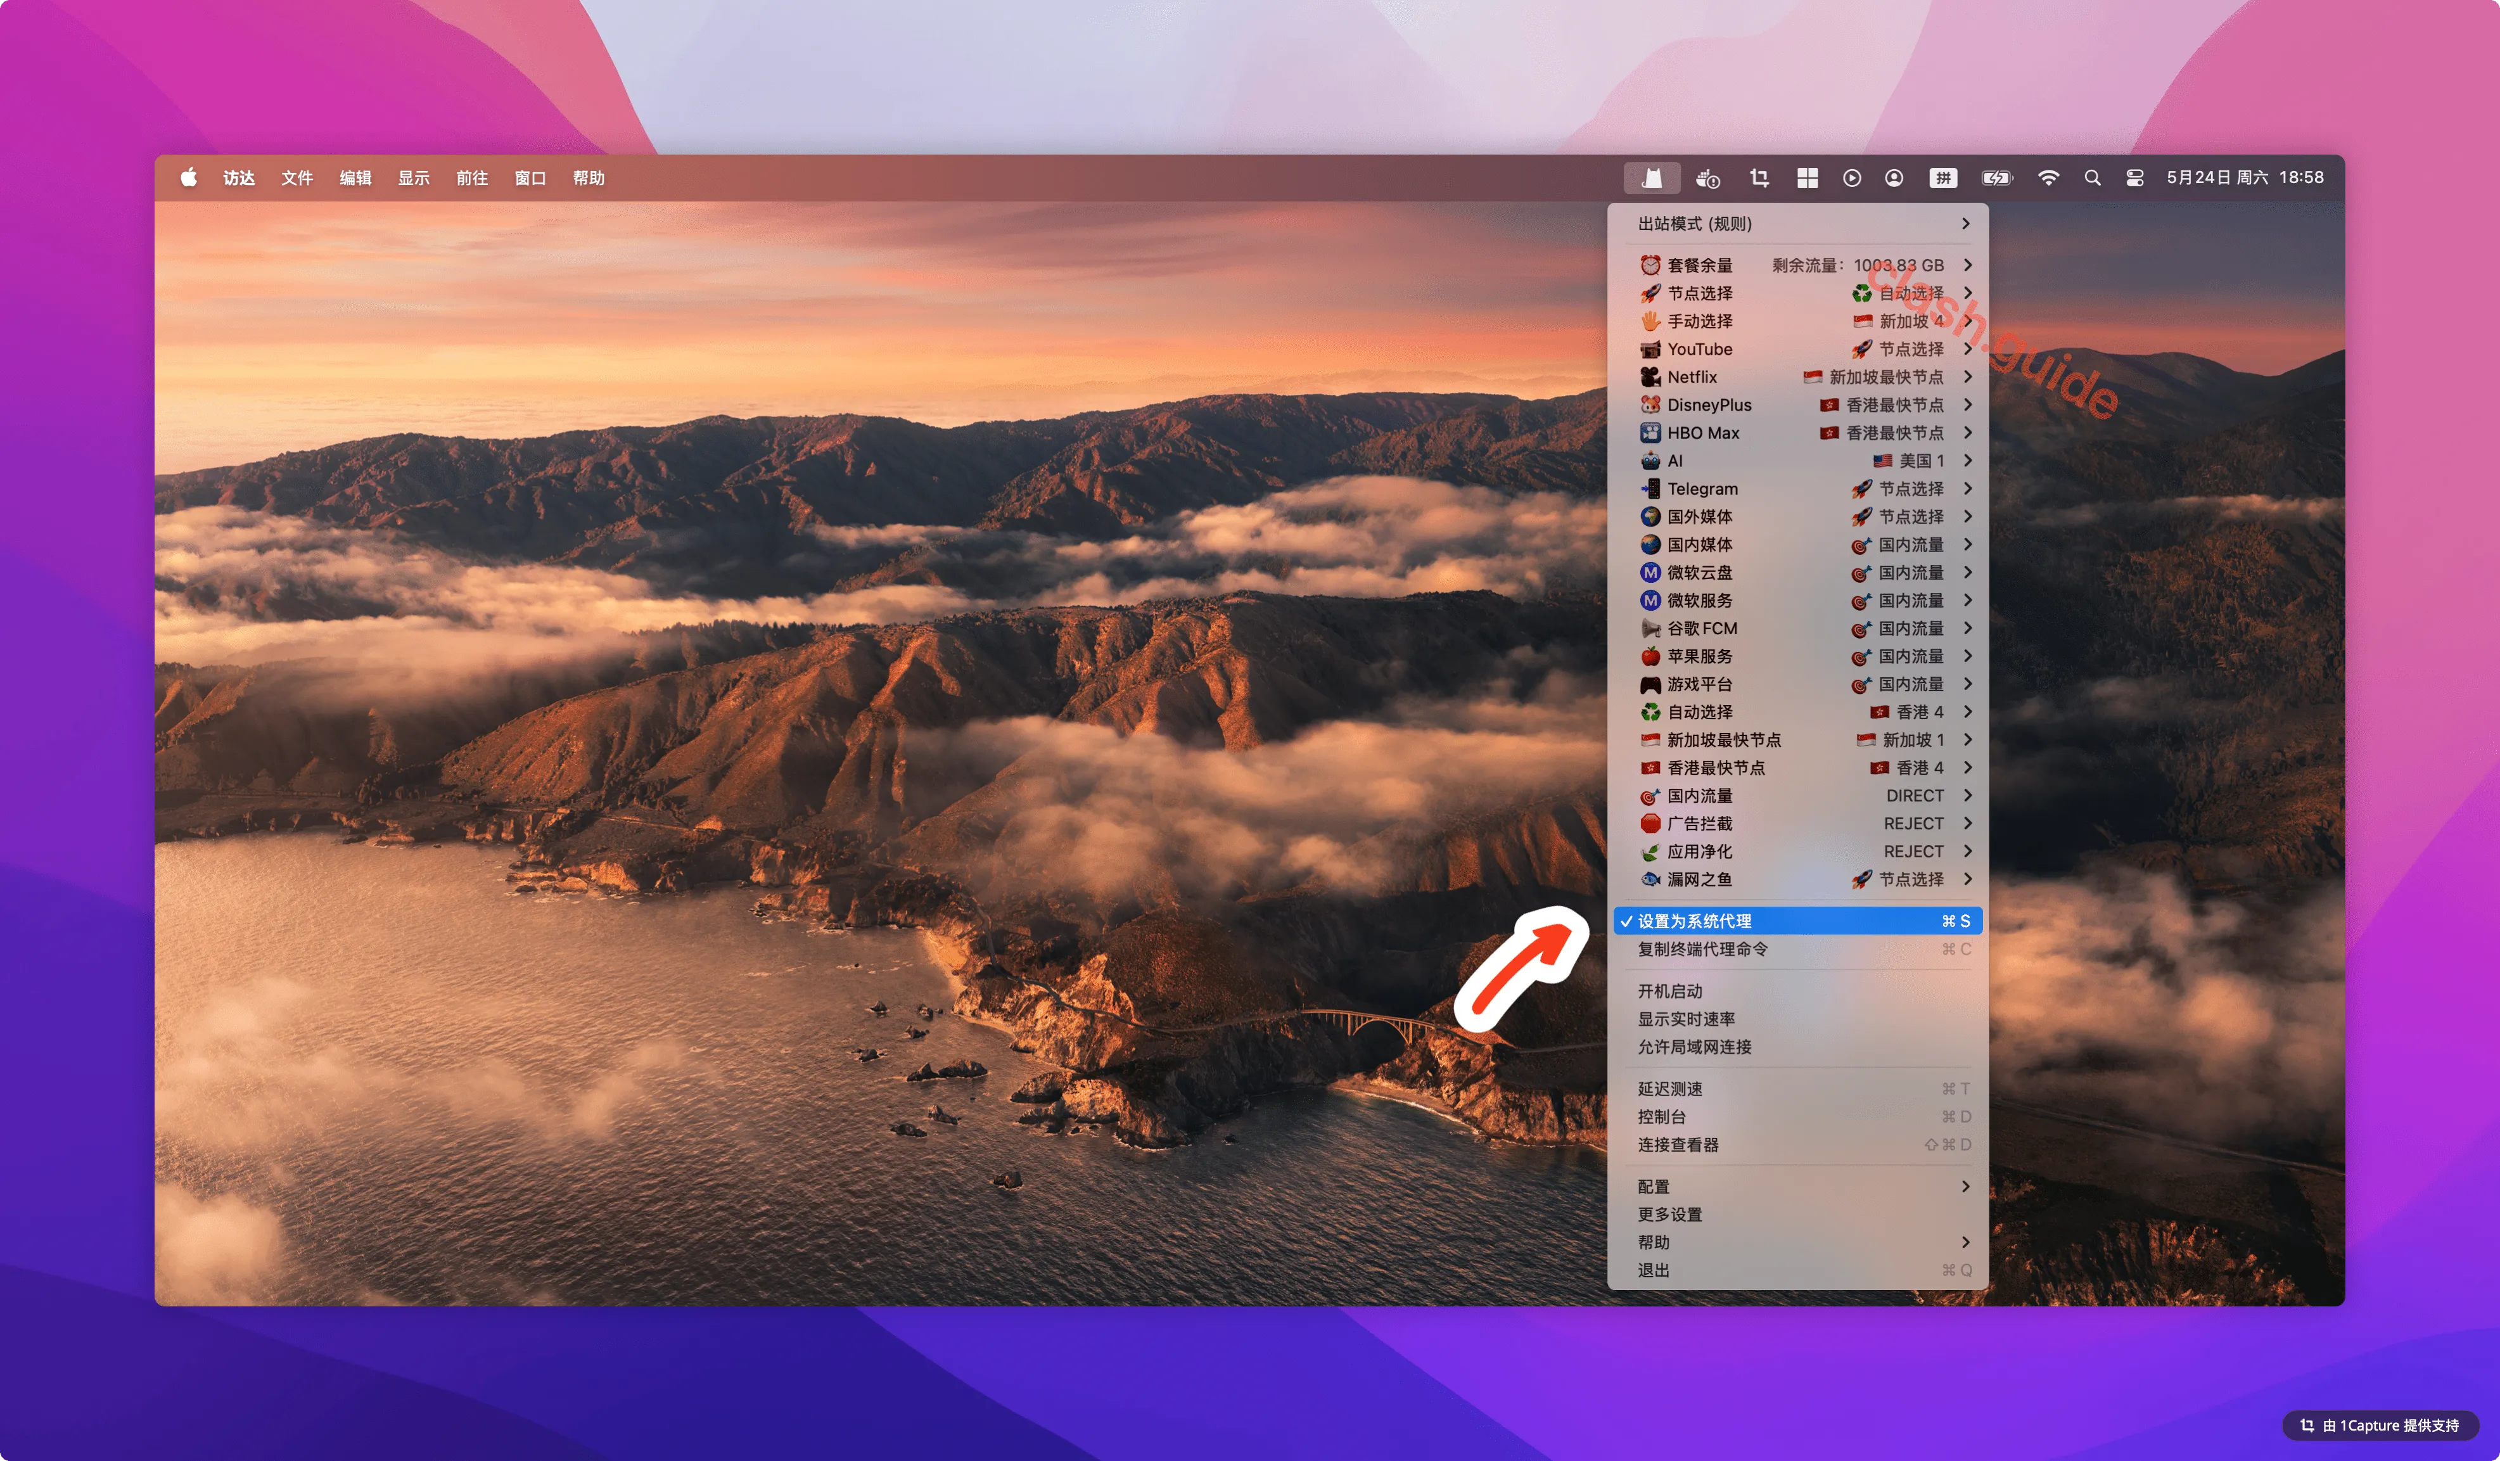Image resolution: width=2500 pixels, height=1461 pixels.
Task: Toggle 开机启动 option
Action: [1797, 991]
